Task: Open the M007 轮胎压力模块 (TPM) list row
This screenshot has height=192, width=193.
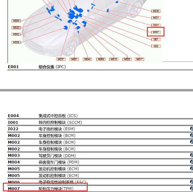Action: tap(100, 188)
